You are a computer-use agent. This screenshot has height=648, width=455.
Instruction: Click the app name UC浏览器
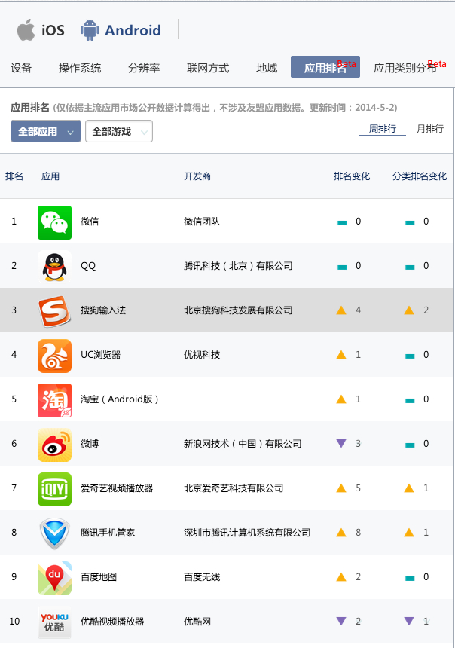point(101,355)
